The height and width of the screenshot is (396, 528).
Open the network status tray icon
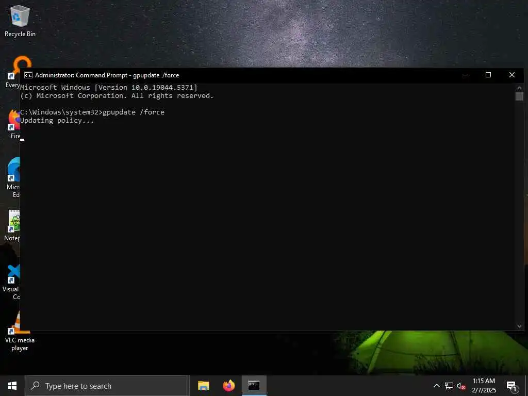tap(449, 386)
